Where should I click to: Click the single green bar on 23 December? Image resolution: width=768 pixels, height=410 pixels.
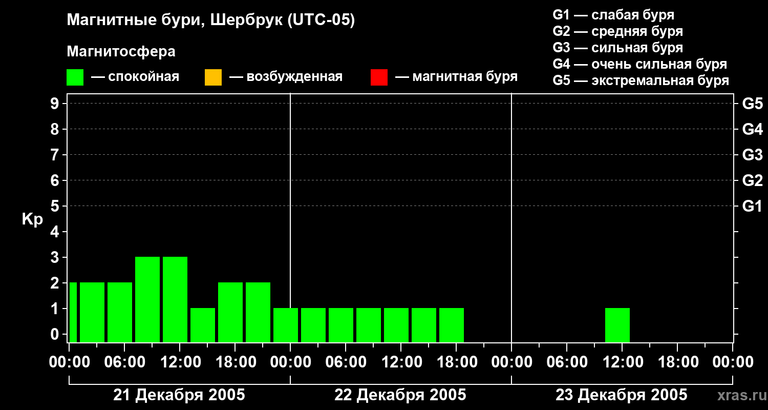[x=617, y=325]
